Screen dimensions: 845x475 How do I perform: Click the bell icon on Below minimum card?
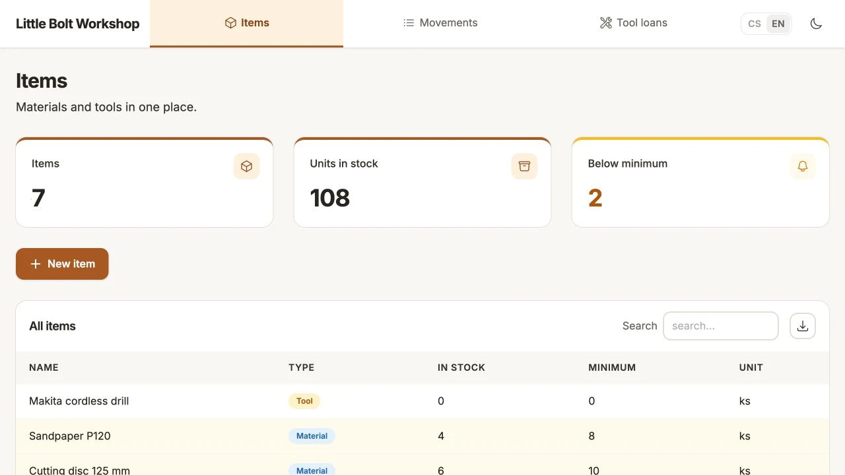pos(803,166)
